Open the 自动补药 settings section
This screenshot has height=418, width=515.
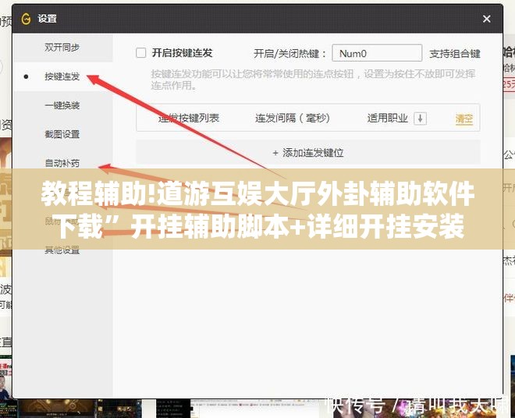coord(62,163)
